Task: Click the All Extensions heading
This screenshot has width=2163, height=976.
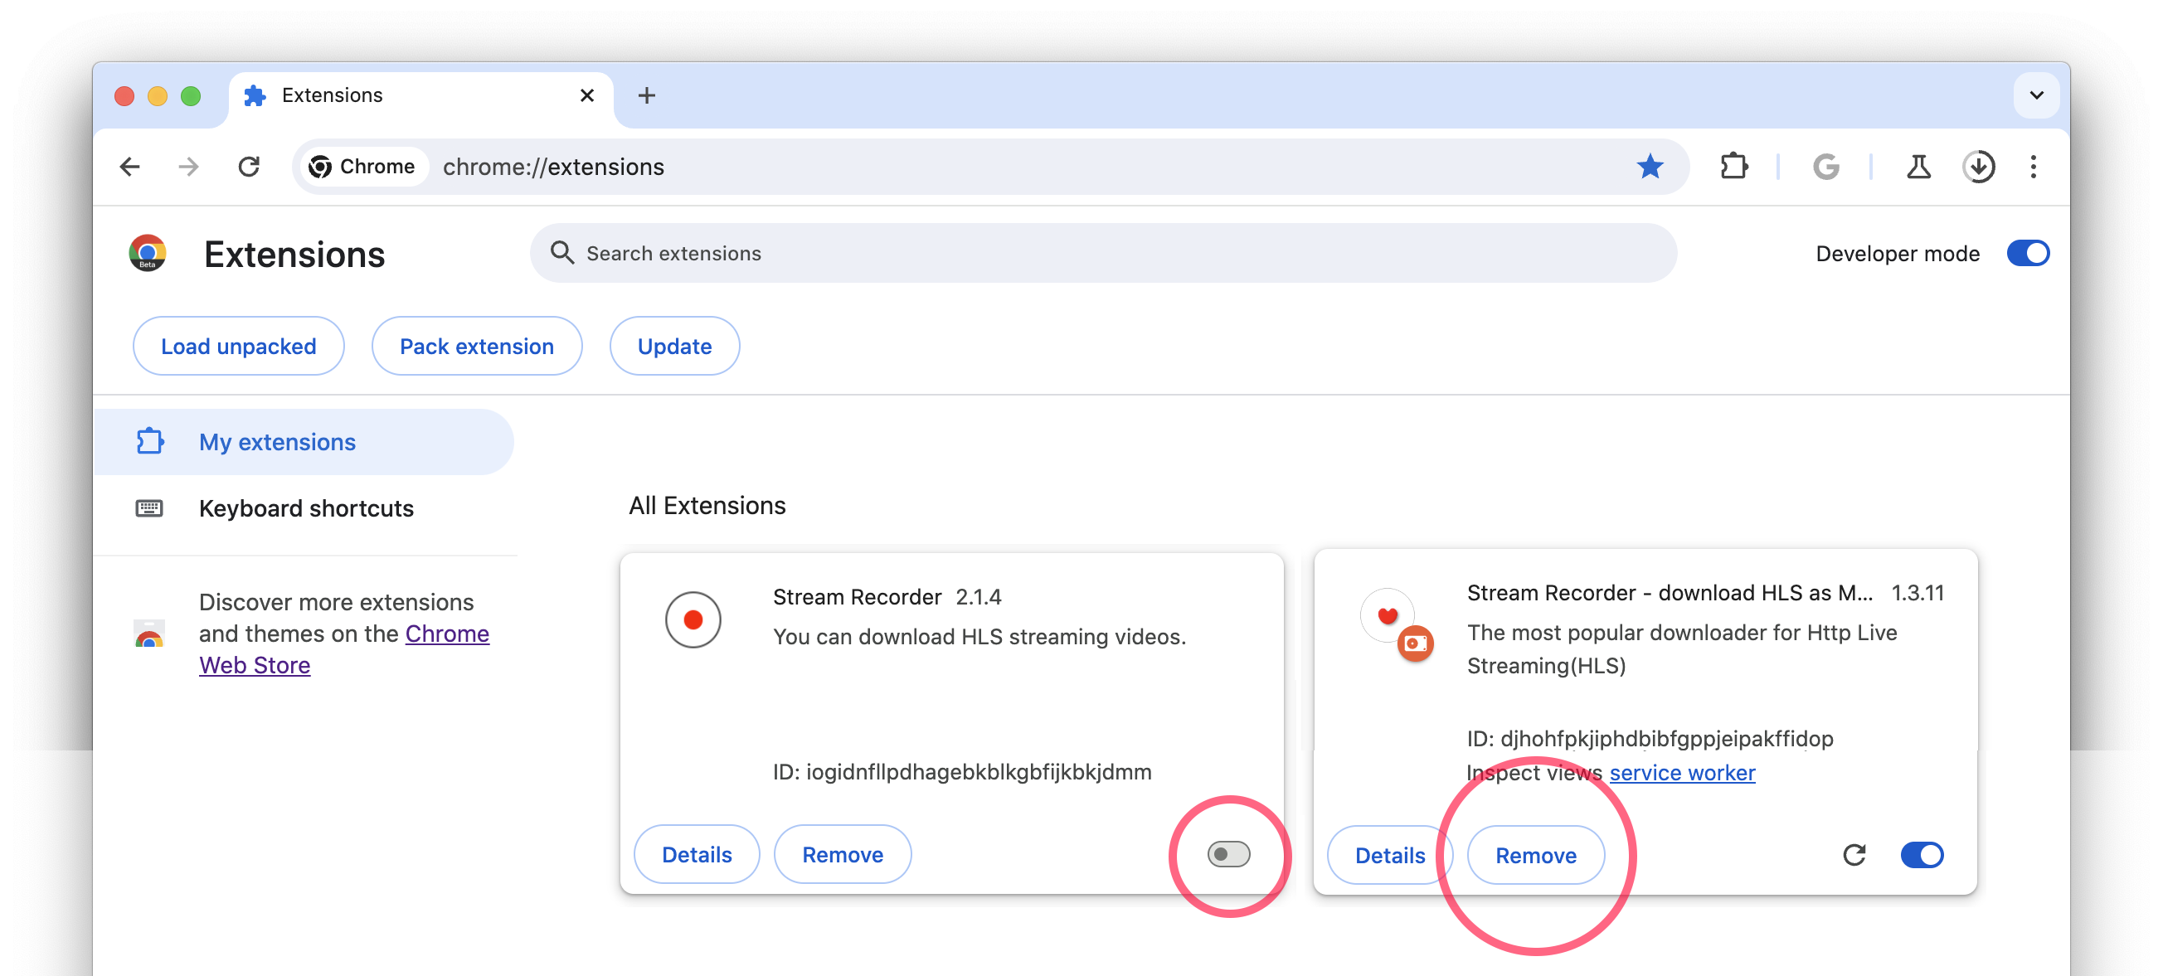Action: click(707, 505)
